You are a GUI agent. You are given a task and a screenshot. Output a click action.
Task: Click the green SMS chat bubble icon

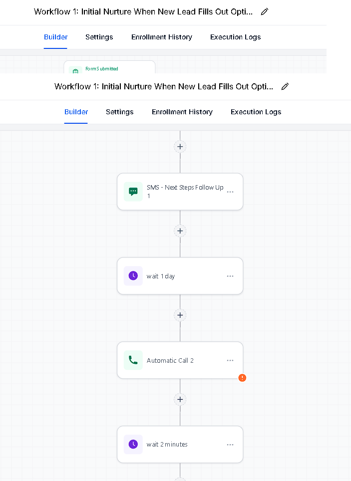point(133,192)
